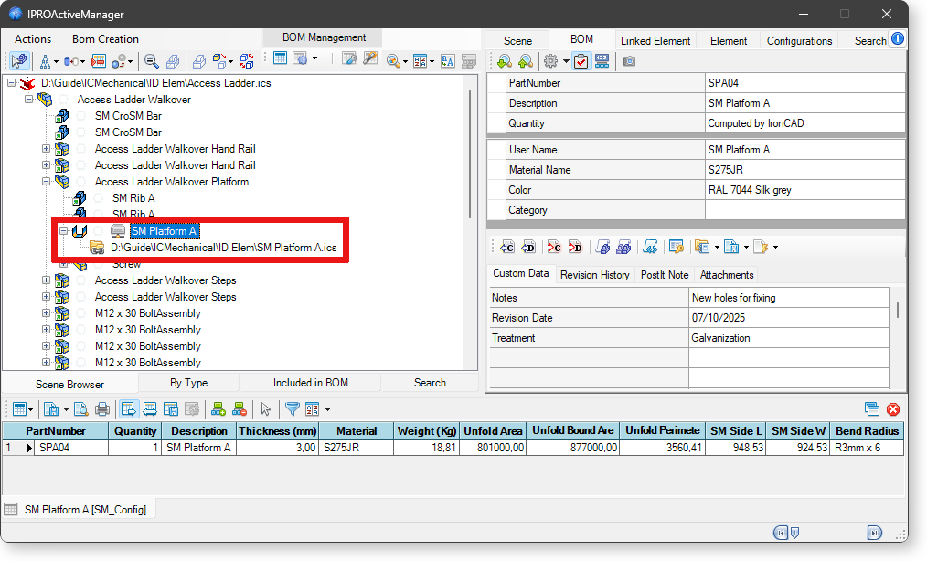Screen dimensions: 927x561
Task: Toggle the clipboard checkmark button in BOM toolbar
Action: click(581, 61)
